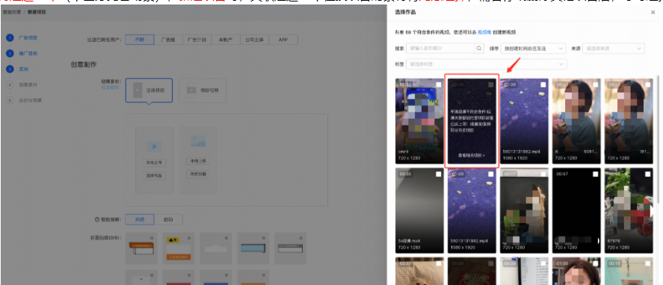The width and height of the screenshot is (663, 285).
Task: Click the blue link under 视频素材 label
Action: click(x=110, y=88)
